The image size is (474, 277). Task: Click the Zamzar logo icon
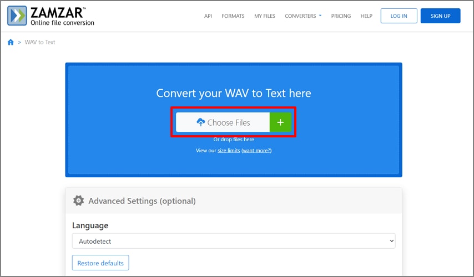pos(17,16)
